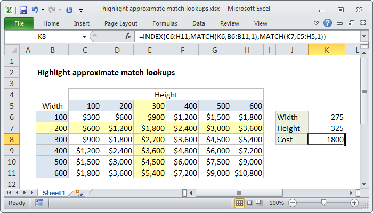The width and height of the screenshot is (373, 213).
Task: Click the title 'Highlight approximate match lookups'
Action: click(106, 72)
